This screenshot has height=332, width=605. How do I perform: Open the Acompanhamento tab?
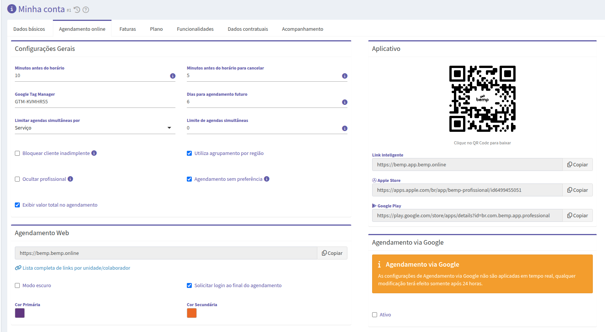pos(302,29)
